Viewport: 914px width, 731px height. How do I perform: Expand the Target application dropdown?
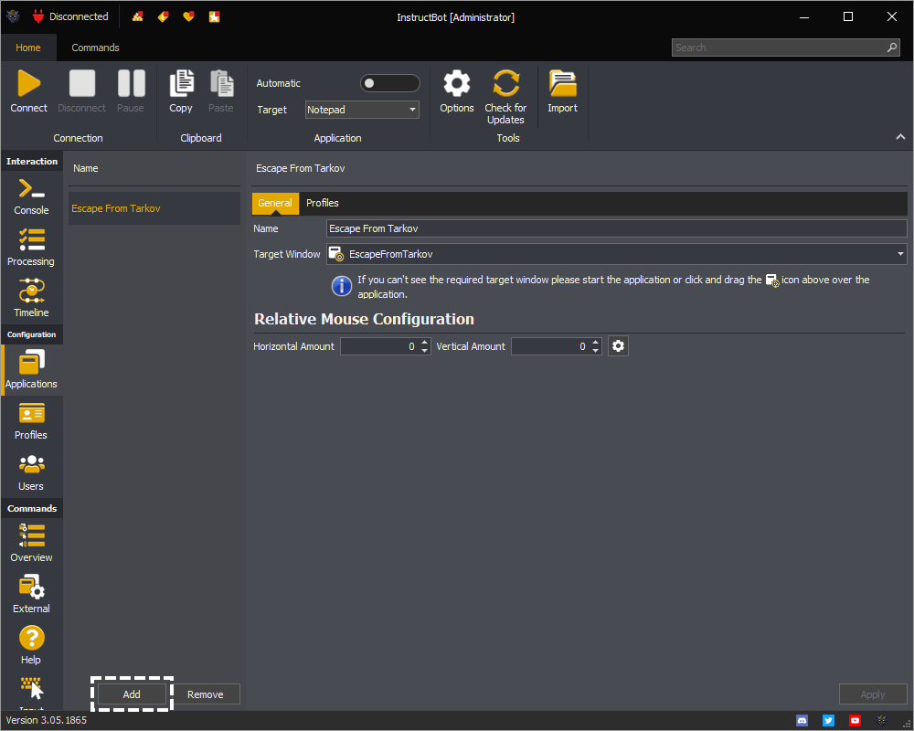(x=412, y=110)
